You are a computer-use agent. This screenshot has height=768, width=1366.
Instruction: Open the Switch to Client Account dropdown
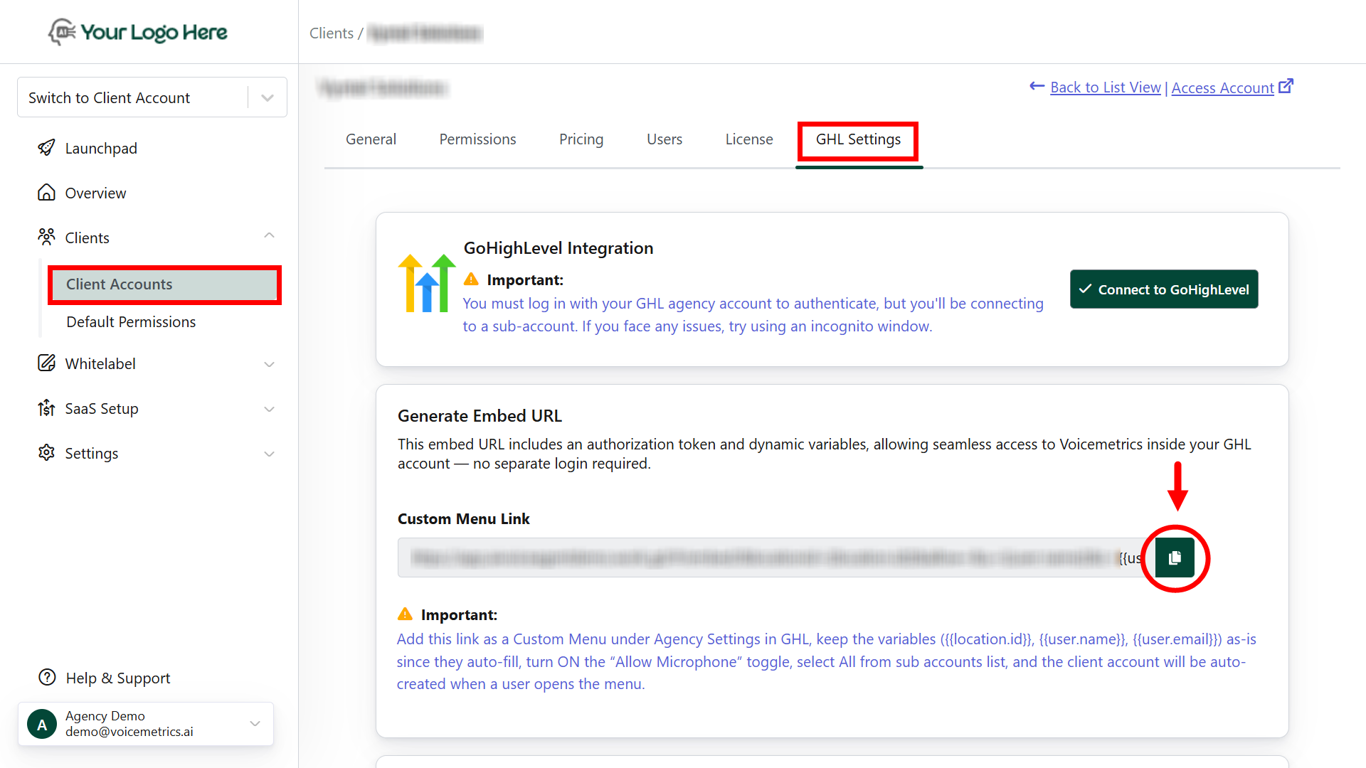tap(268, 98)
